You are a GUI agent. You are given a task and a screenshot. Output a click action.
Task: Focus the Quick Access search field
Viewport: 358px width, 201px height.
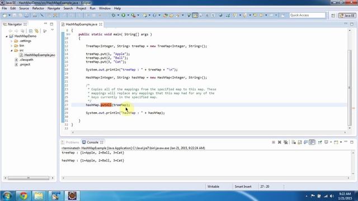coord(307,15)
